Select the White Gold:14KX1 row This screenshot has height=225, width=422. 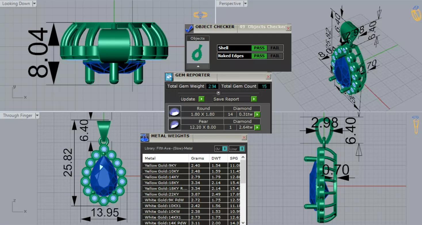(191, 217)
